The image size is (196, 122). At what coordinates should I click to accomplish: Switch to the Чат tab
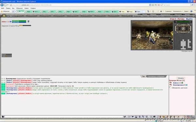pos(143,76)
